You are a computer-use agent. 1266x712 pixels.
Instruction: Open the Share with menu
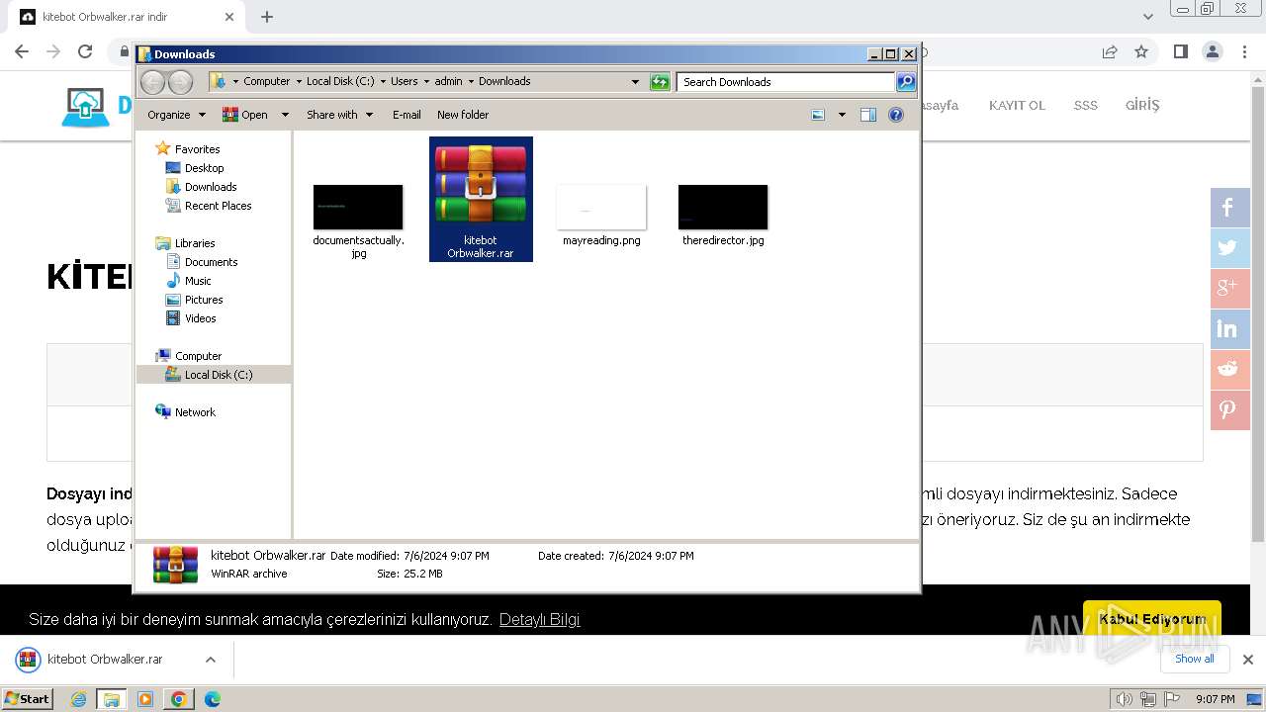pyautogui.click(x=339, y=115)
